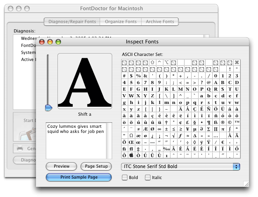The image size is (258, 197).
Task: Click the large A glyph preview
Action: [85, 81]
